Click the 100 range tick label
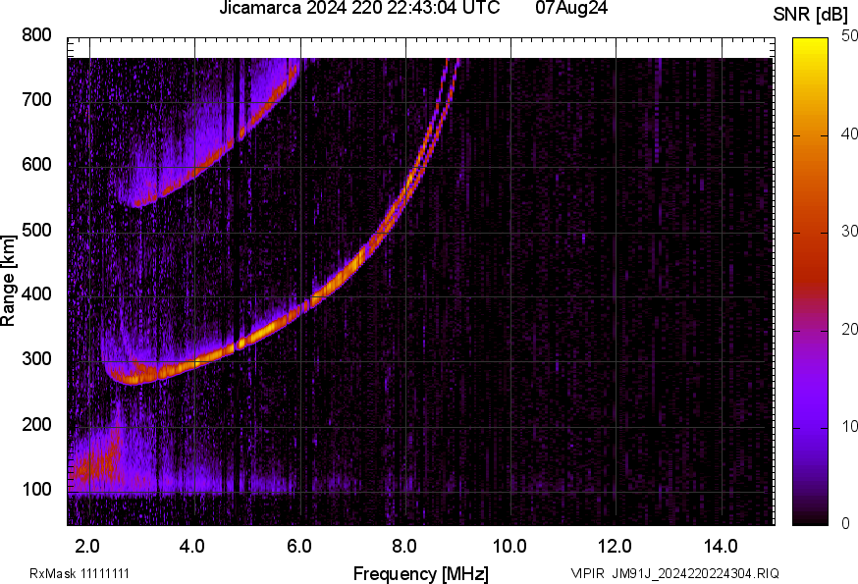 tap(36, 489)
